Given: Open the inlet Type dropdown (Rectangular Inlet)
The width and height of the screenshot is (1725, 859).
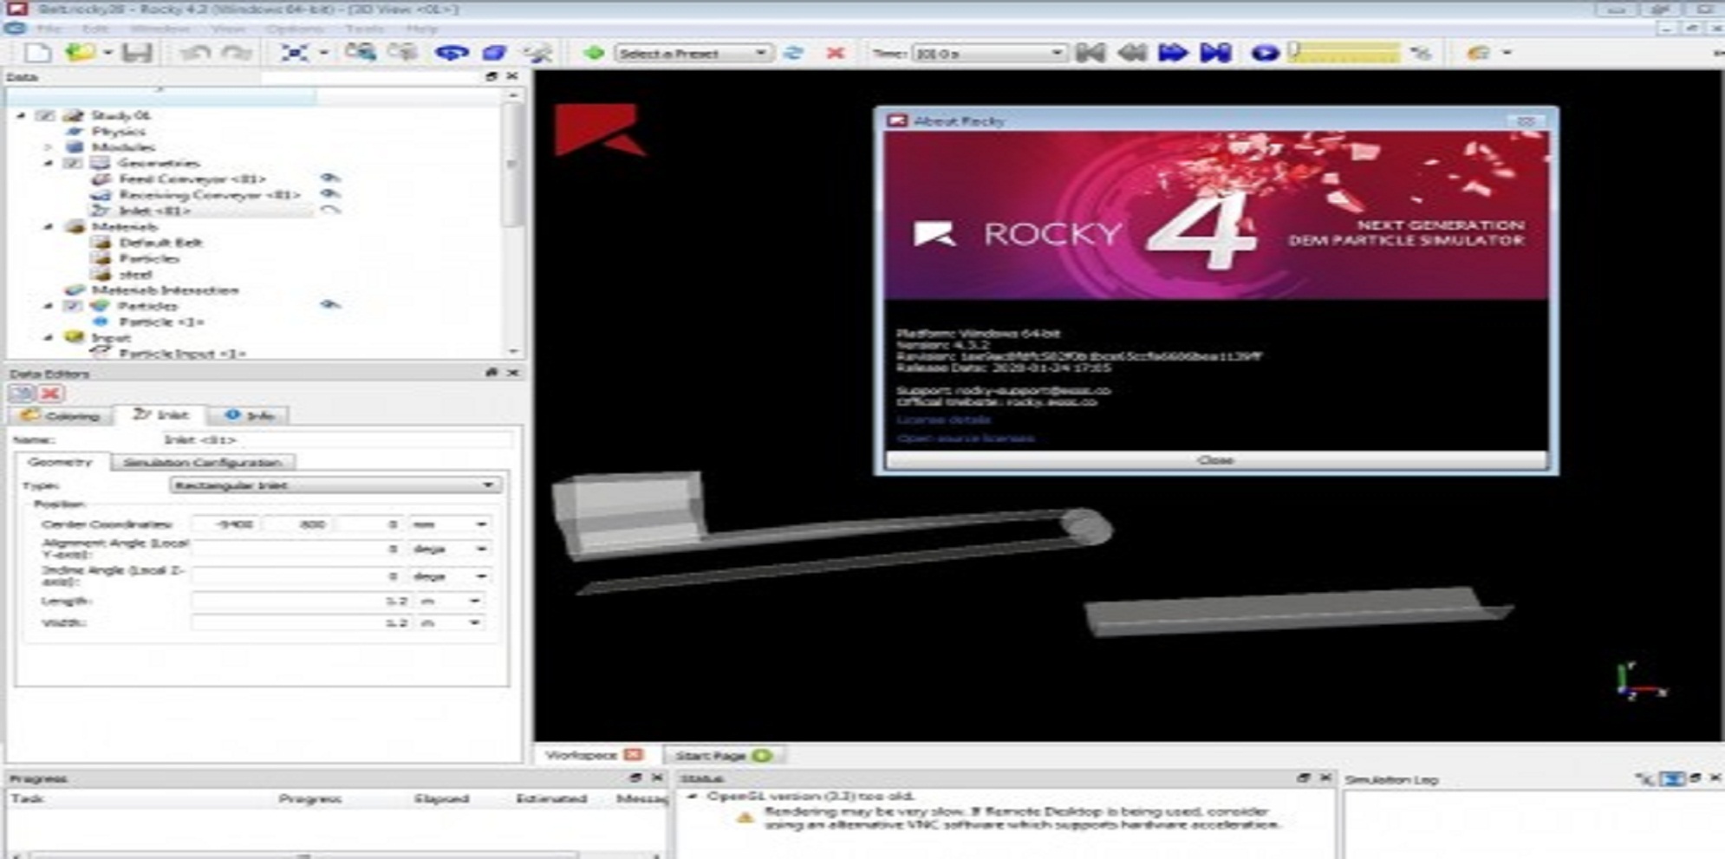Looking at the screenshot, I should (335, 485).
